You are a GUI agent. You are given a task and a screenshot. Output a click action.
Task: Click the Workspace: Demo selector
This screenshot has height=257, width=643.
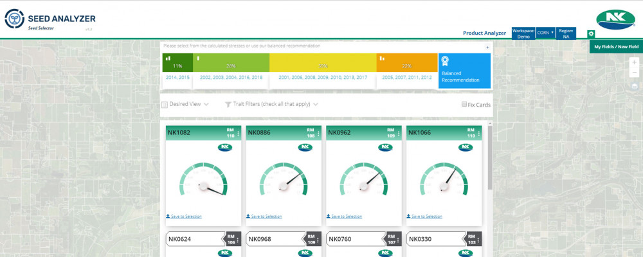click(523, 33)
